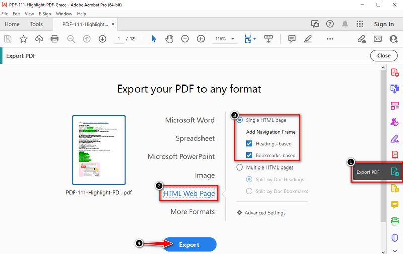Open the zoom level dropdown arrow
This screenshot has height=254, width=403.
233,39
